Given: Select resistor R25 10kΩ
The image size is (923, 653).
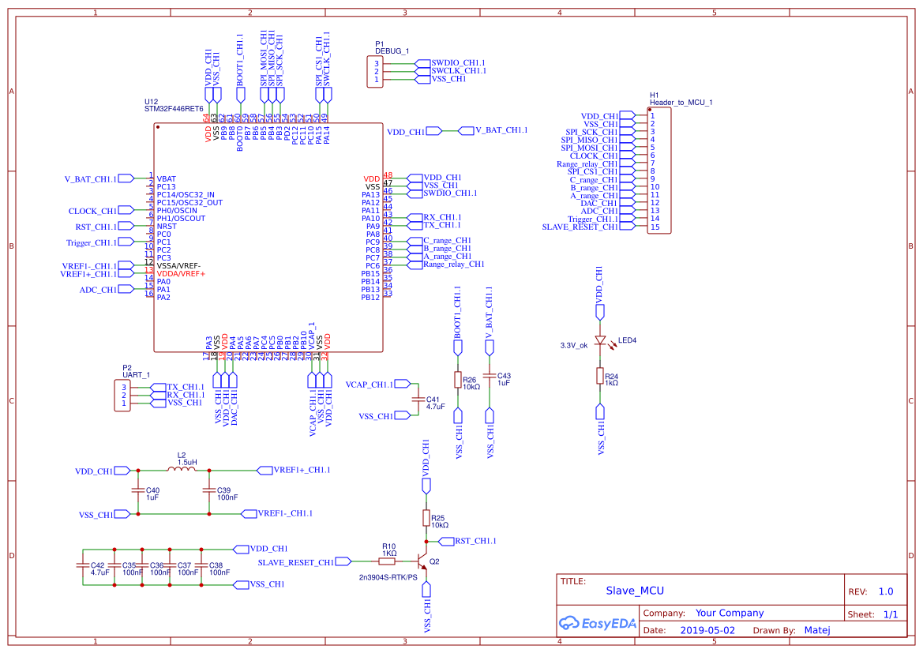Looking at the screenshot, I should pyautogui.click(x=426, y=520).
